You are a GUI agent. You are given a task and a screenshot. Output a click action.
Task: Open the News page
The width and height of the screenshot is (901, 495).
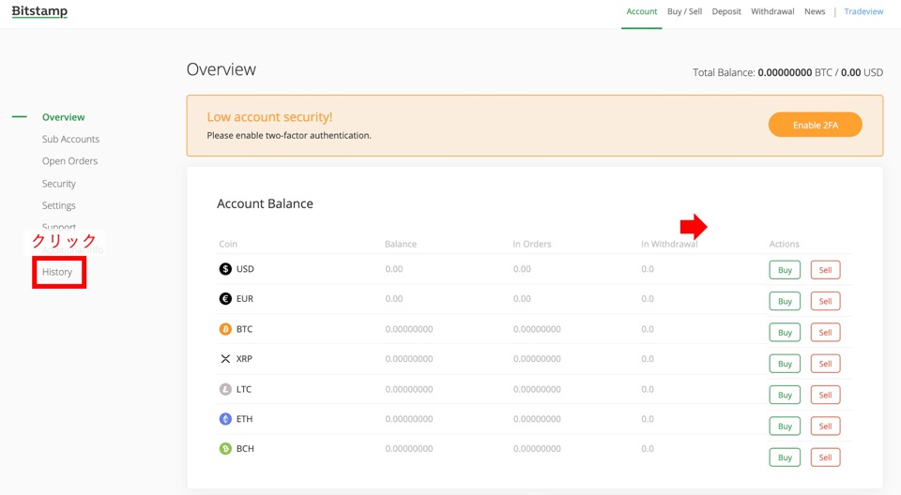tap(815, 11)
